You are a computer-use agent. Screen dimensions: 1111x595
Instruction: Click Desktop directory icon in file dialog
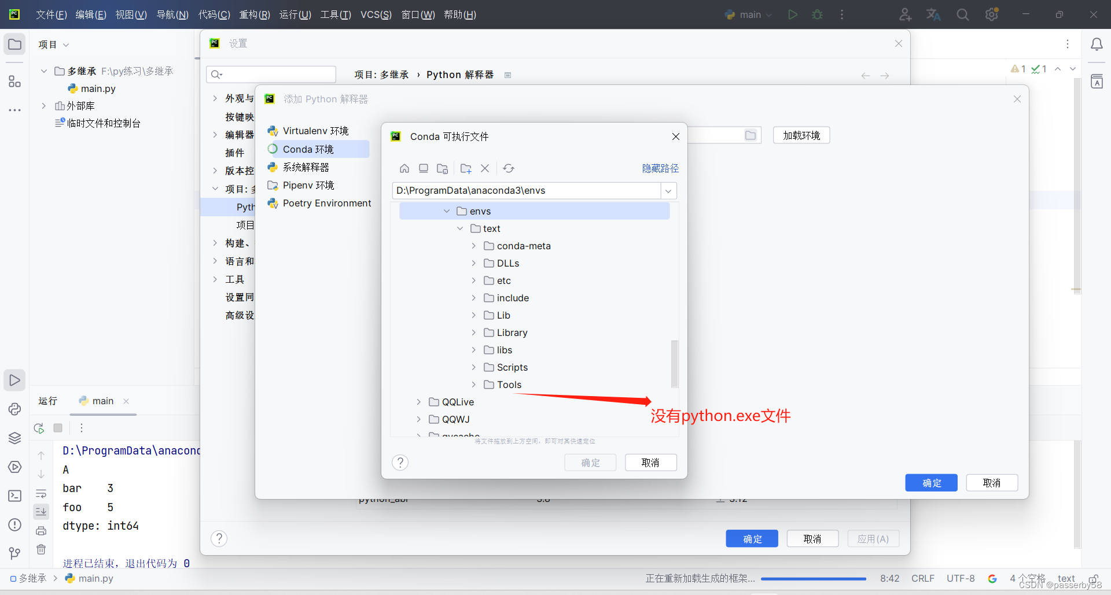[x=424, y=168]
